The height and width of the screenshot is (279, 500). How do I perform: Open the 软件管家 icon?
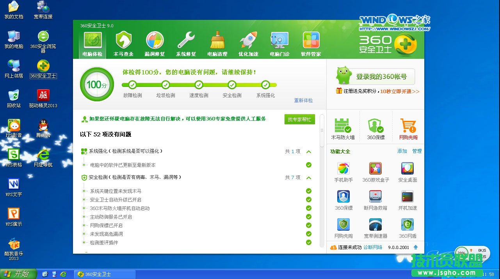[311, 43]
